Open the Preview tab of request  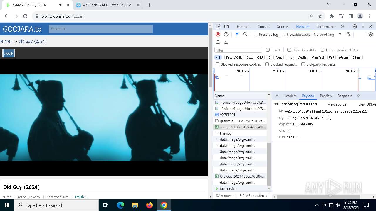click(326, 96)
